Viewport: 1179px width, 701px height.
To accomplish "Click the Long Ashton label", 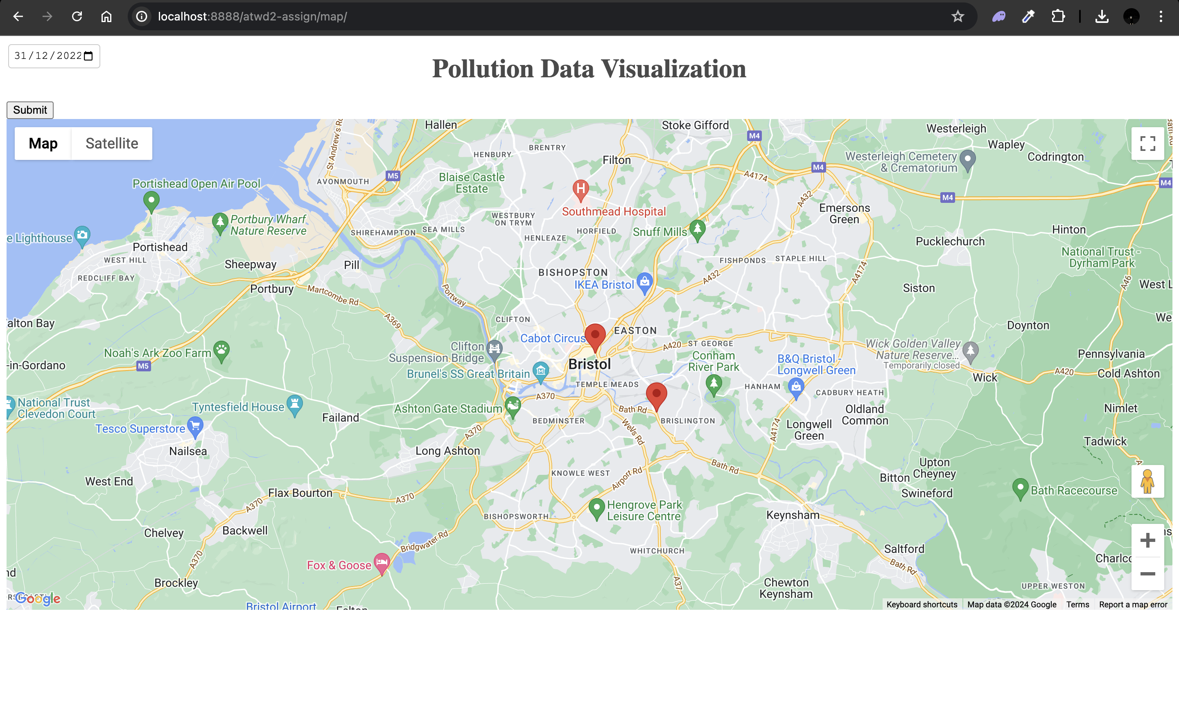I will (x=448, y=451).
